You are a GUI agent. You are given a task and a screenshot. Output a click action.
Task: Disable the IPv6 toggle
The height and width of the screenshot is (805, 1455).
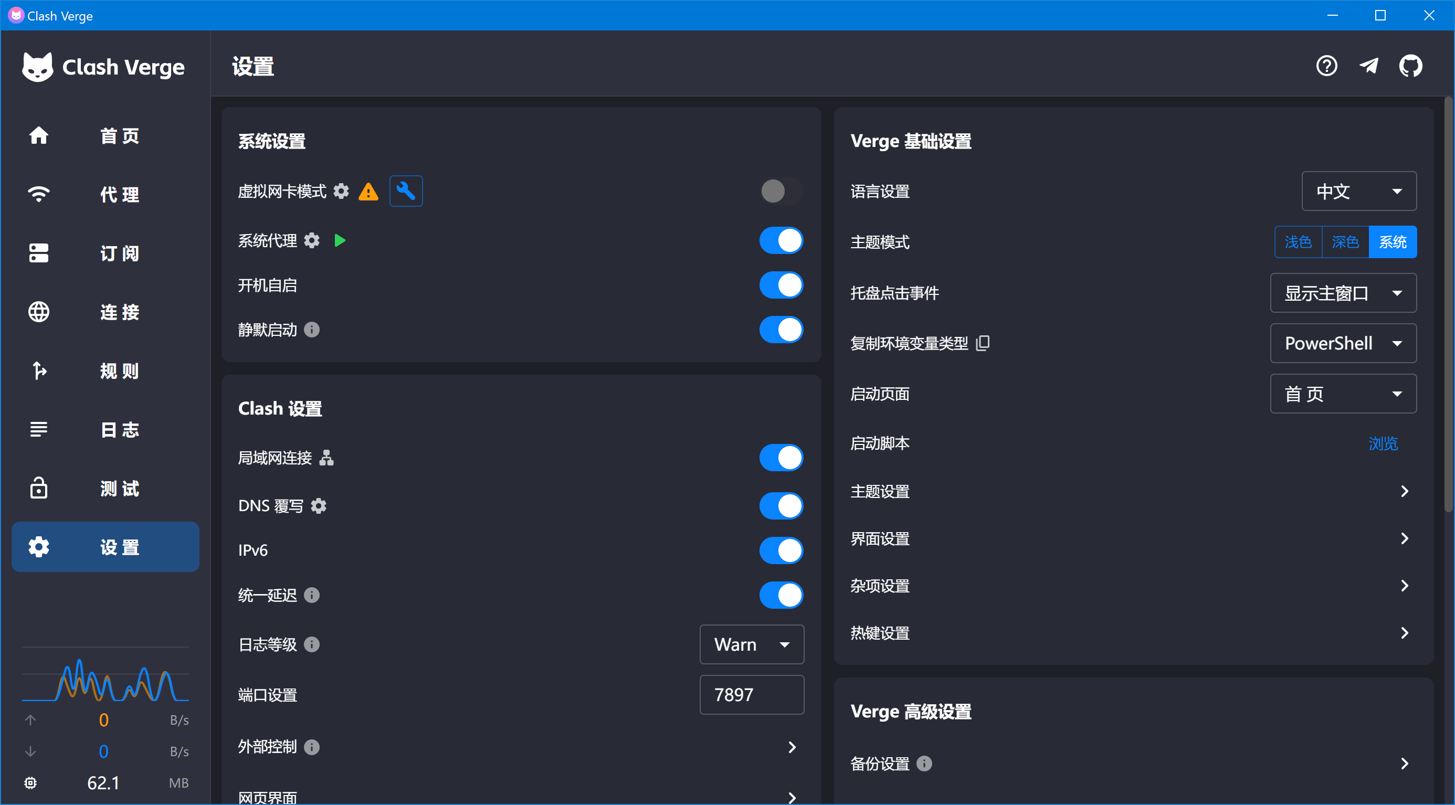click(x=781, y=550)
